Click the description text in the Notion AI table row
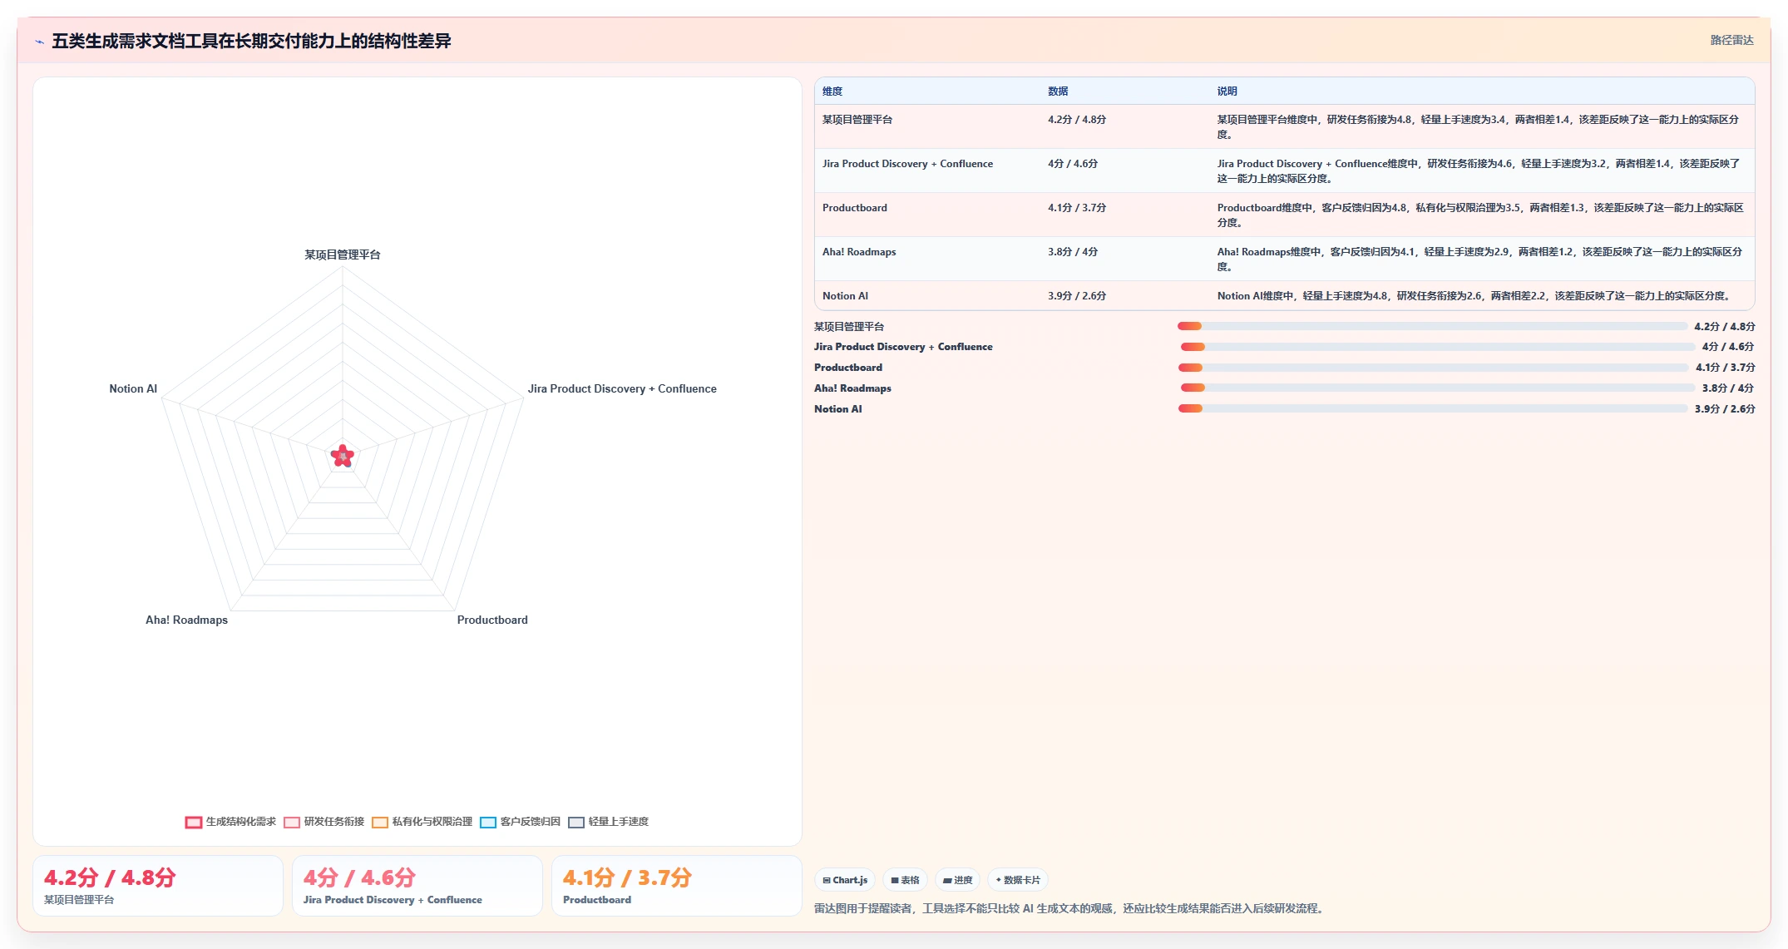This screenshot has width=1788, height=949. point(1474,296)
